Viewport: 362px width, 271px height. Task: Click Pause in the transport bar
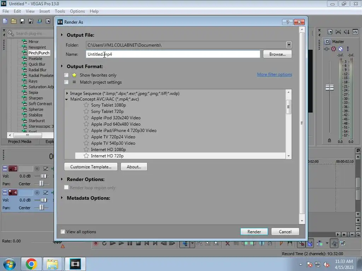[130, 243]
